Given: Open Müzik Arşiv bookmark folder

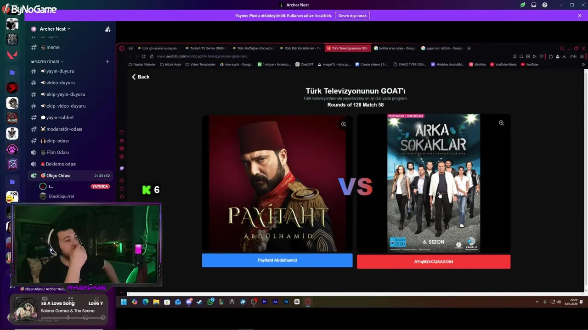Looking at the screenshot, I should 170,65.
